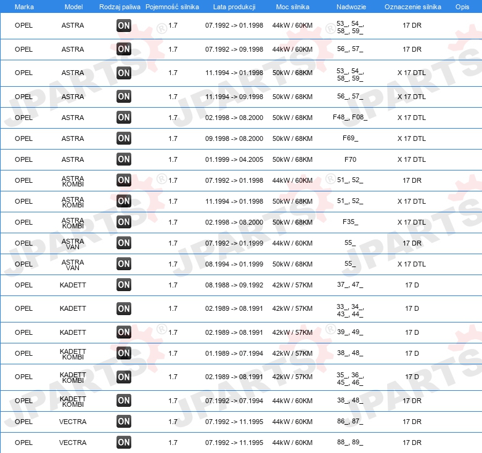Click the body code F48_, F08_
The height and width of the screenshot is (453, 482).
[x=350, y=117]
